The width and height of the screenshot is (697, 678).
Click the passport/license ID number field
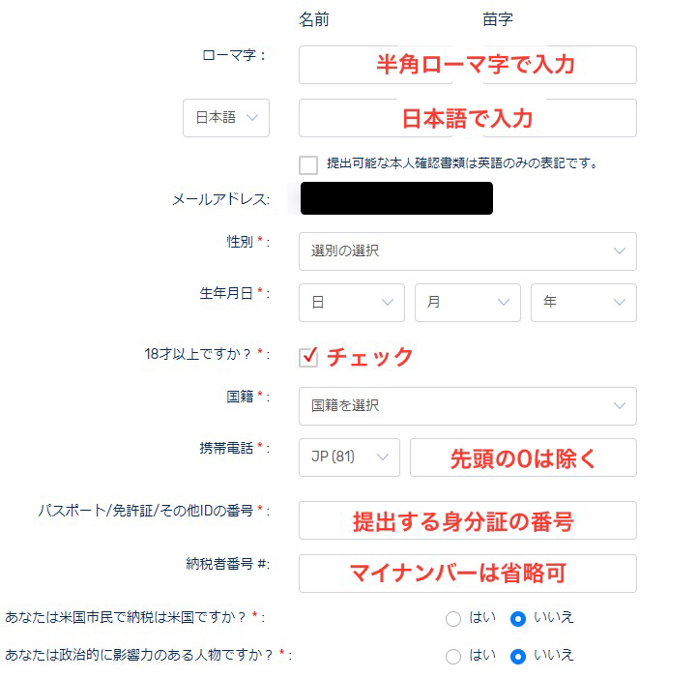pyautogui.click(x=467, y=520)
